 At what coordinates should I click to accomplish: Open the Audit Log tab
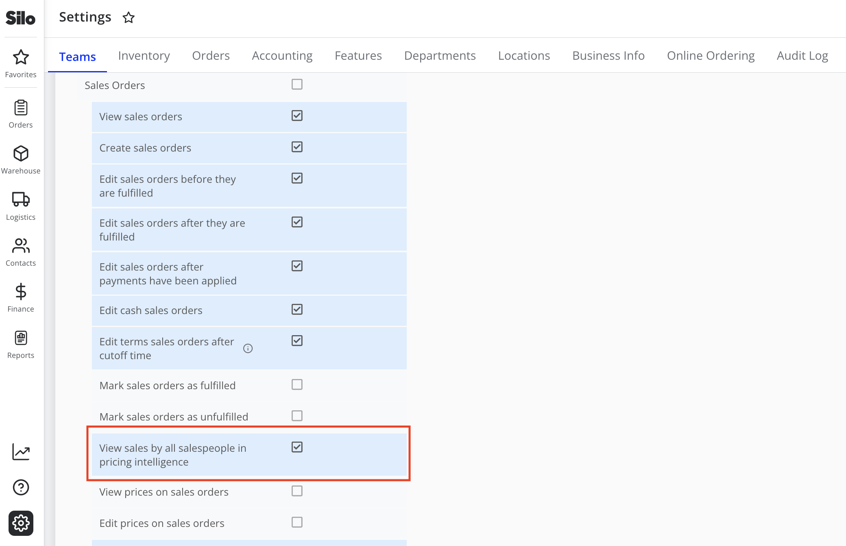[x=802, y=55]
